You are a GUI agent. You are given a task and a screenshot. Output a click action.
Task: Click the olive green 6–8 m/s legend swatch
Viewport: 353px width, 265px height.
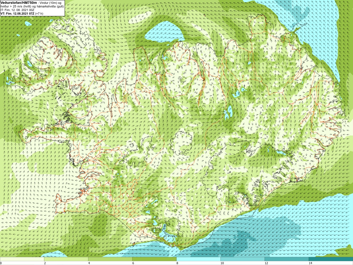pos(154,259)
